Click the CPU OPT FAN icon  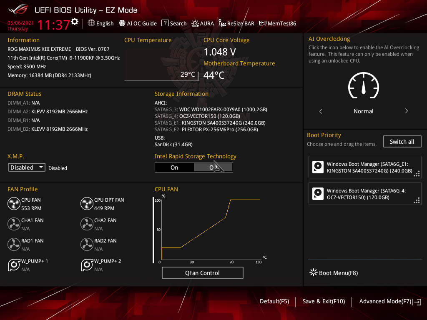[87, 204]
